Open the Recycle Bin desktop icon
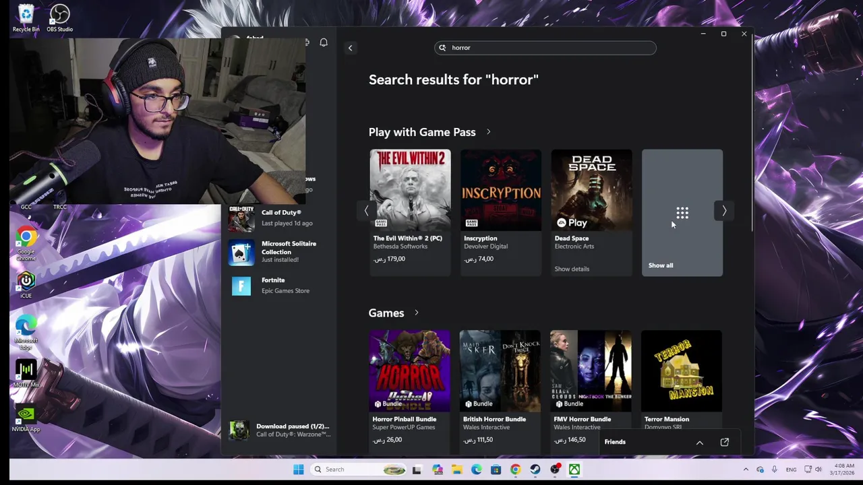Screen dimensions: 863x485 pyautogui.click(x=26, y=18)
